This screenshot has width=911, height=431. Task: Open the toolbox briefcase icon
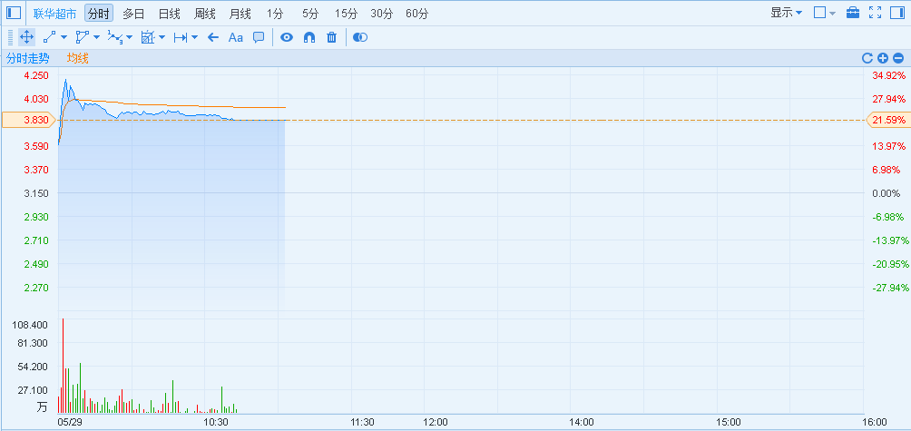(x=853, y=13)
